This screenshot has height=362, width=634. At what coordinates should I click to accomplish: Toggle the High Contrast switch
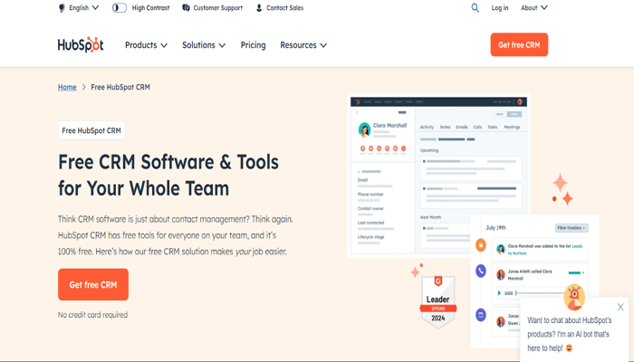click(x=120, y=7)
